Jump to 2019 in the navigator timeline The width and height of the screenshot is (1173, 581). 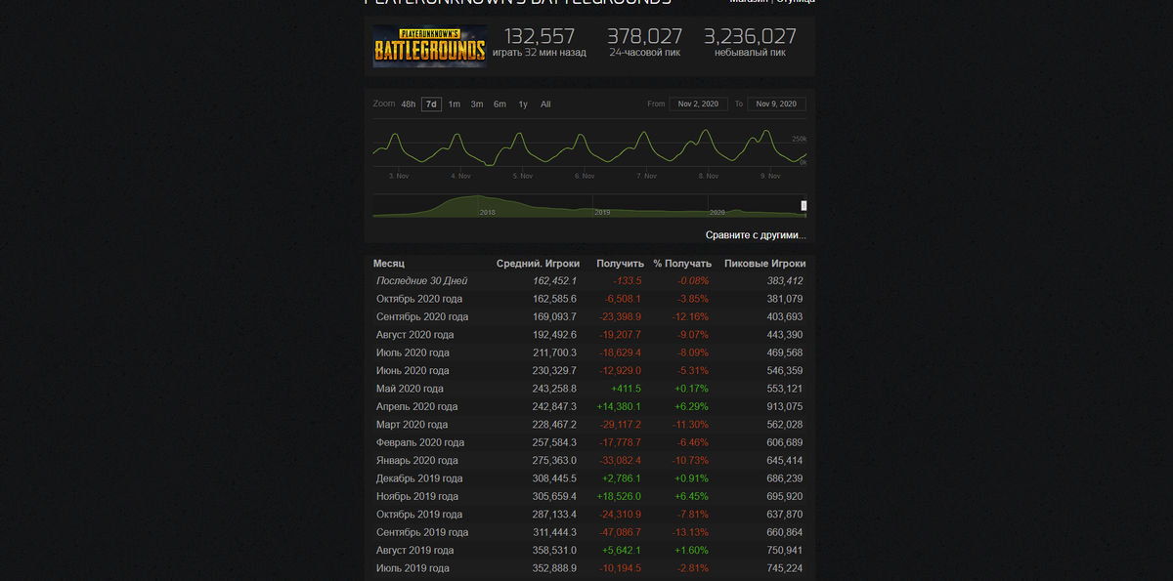[x=602, y=212]
